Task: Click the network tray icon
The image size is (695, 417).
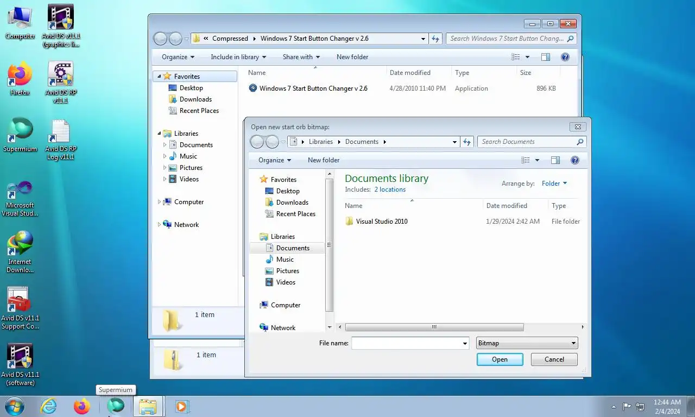Action: pyautogui.click(x=640, y=406)
